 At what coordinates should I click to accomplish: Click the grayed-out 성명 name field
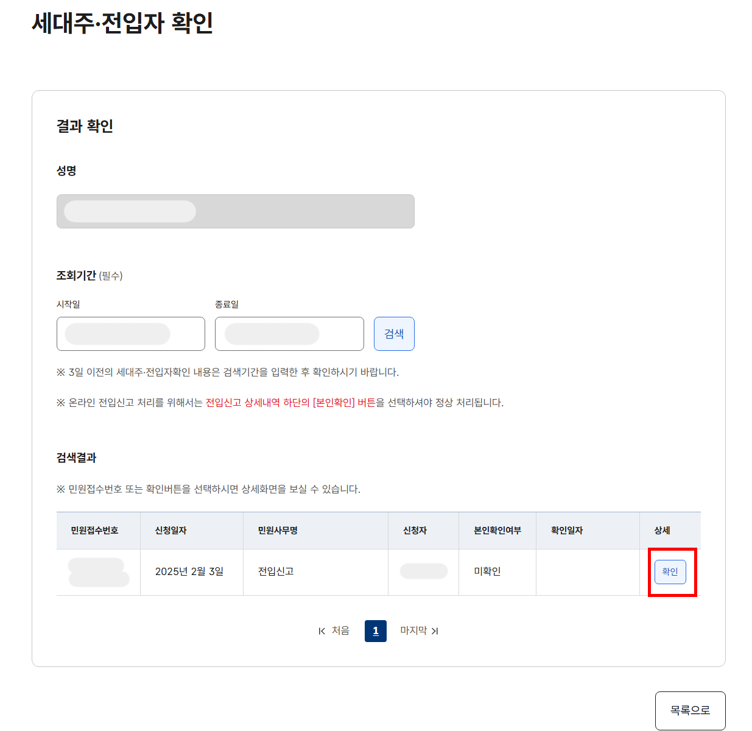235,211
